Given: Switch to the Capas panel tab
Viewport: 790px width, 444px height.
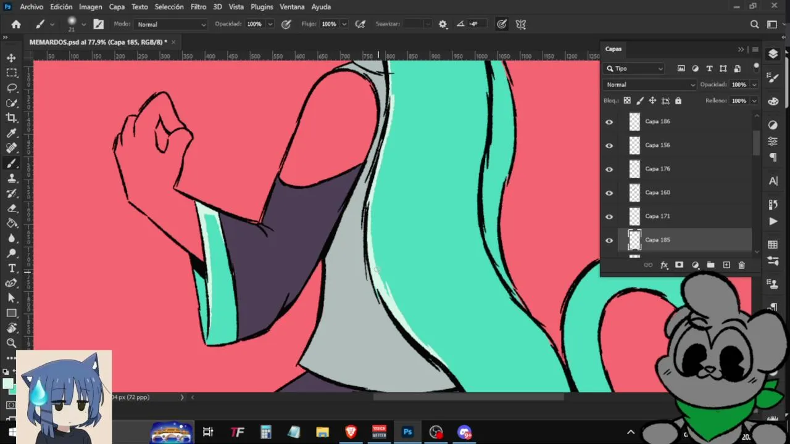Looking at the screenshot, I should click(613, 49).
